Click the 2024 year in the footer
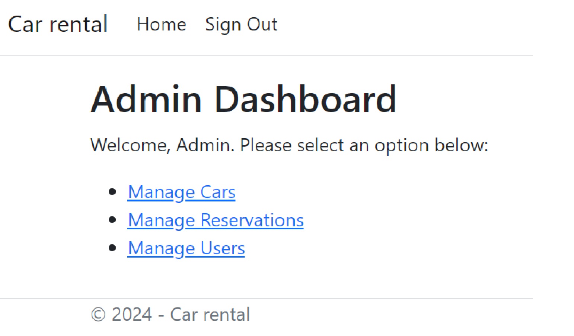This screenshot has height=336, width=574. [x=132, y=315]
